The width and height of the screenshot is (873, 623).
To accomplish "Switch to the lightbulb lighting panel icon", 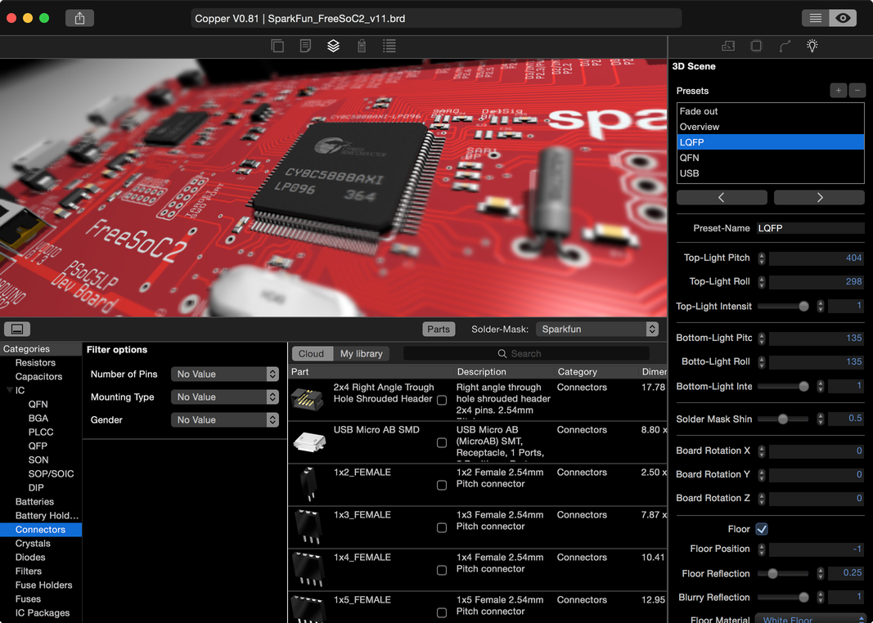I will pyautogui.click(x=812, y=47).
